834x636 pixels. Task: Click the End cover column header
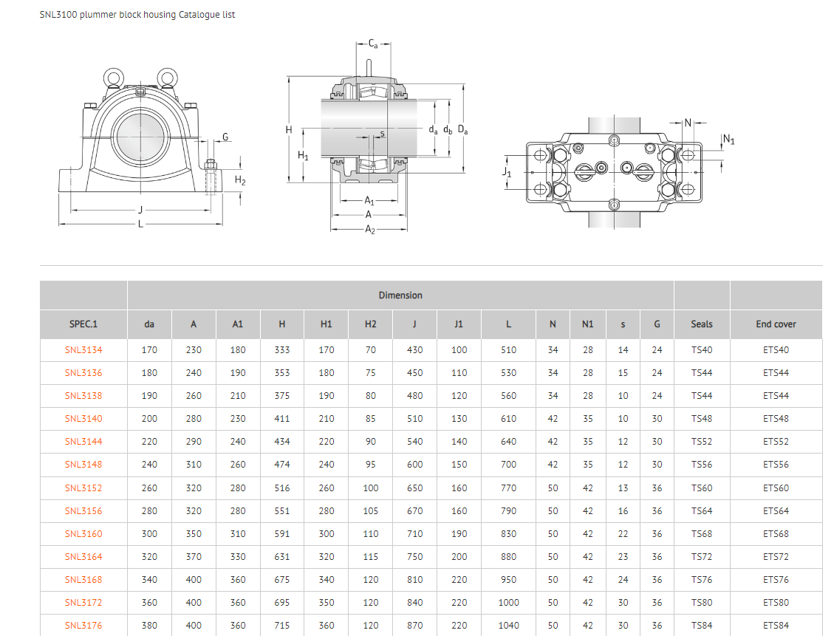pos(776,324)
